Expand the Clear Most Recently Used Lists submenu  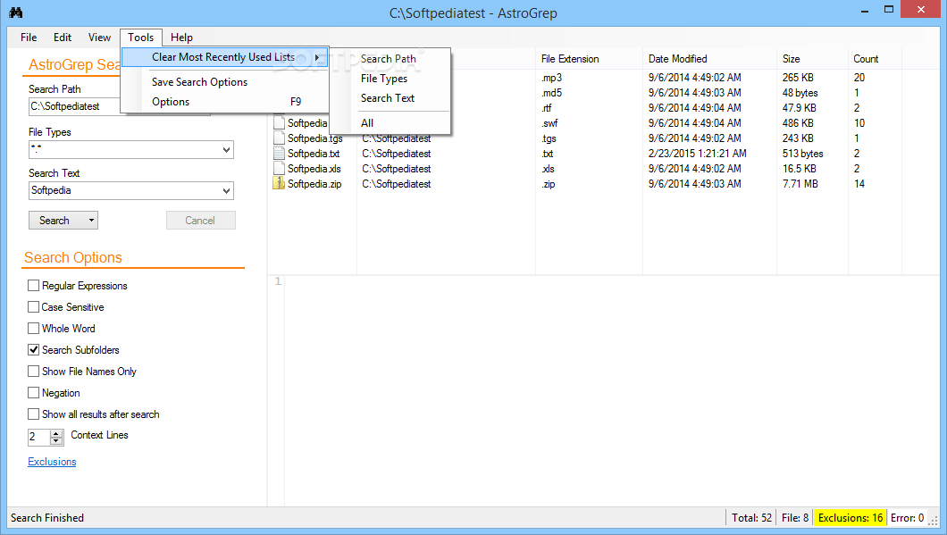(x=224, y=57)
